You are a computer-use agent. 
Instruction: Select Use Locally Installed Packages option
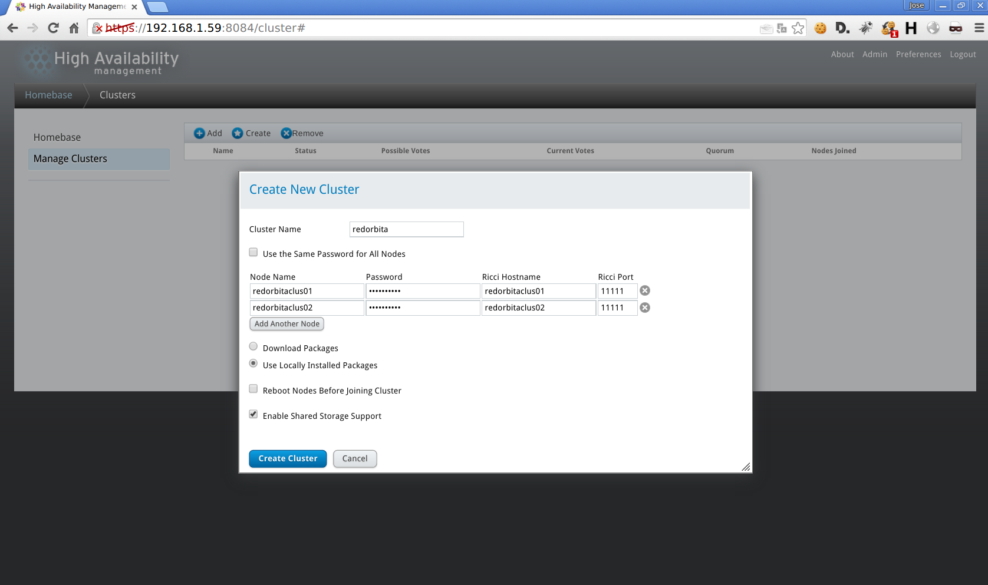(253, 363)
